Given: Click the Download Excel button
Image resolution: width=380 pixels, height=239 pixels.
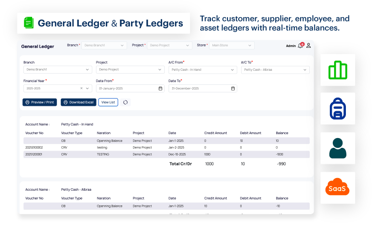Looking at the screenshot, I should (78, 102).
